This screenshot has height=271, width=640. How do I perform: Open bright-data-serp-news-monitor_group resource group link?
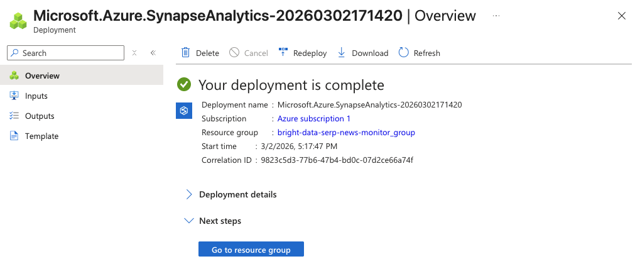tap(346, 133)
